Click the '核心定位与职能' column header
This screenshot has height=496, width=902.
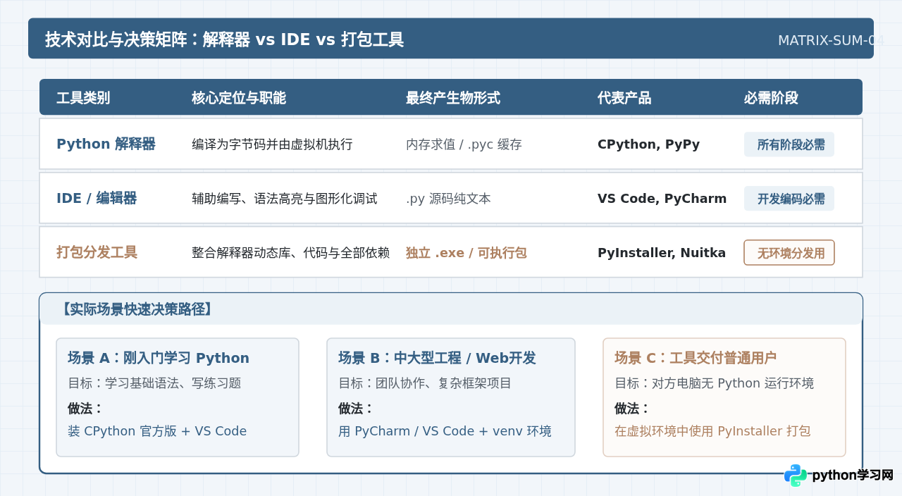(239, 98)
